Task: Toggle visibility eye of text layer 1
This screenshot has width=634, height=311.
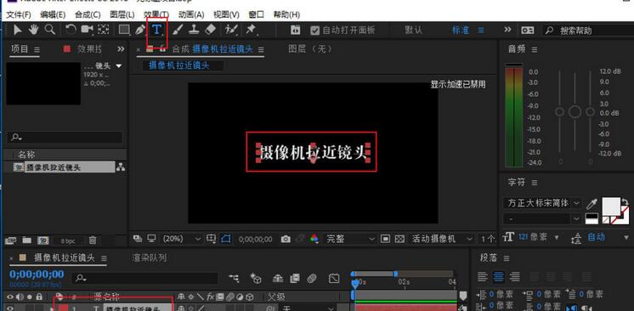Action: (x=10, y=308)
